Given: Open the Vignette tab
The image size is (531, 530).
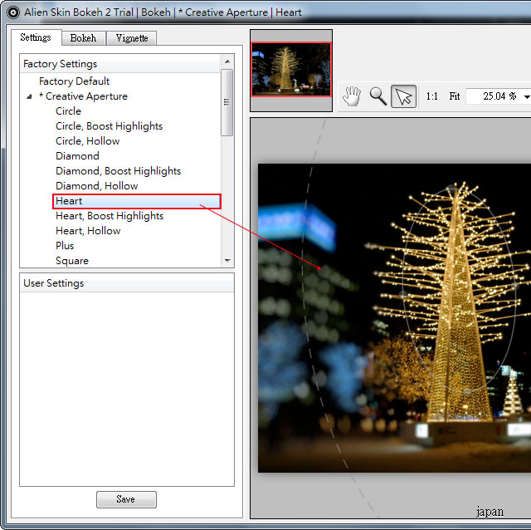Looking at the screenshot, I should coord(132,38).
